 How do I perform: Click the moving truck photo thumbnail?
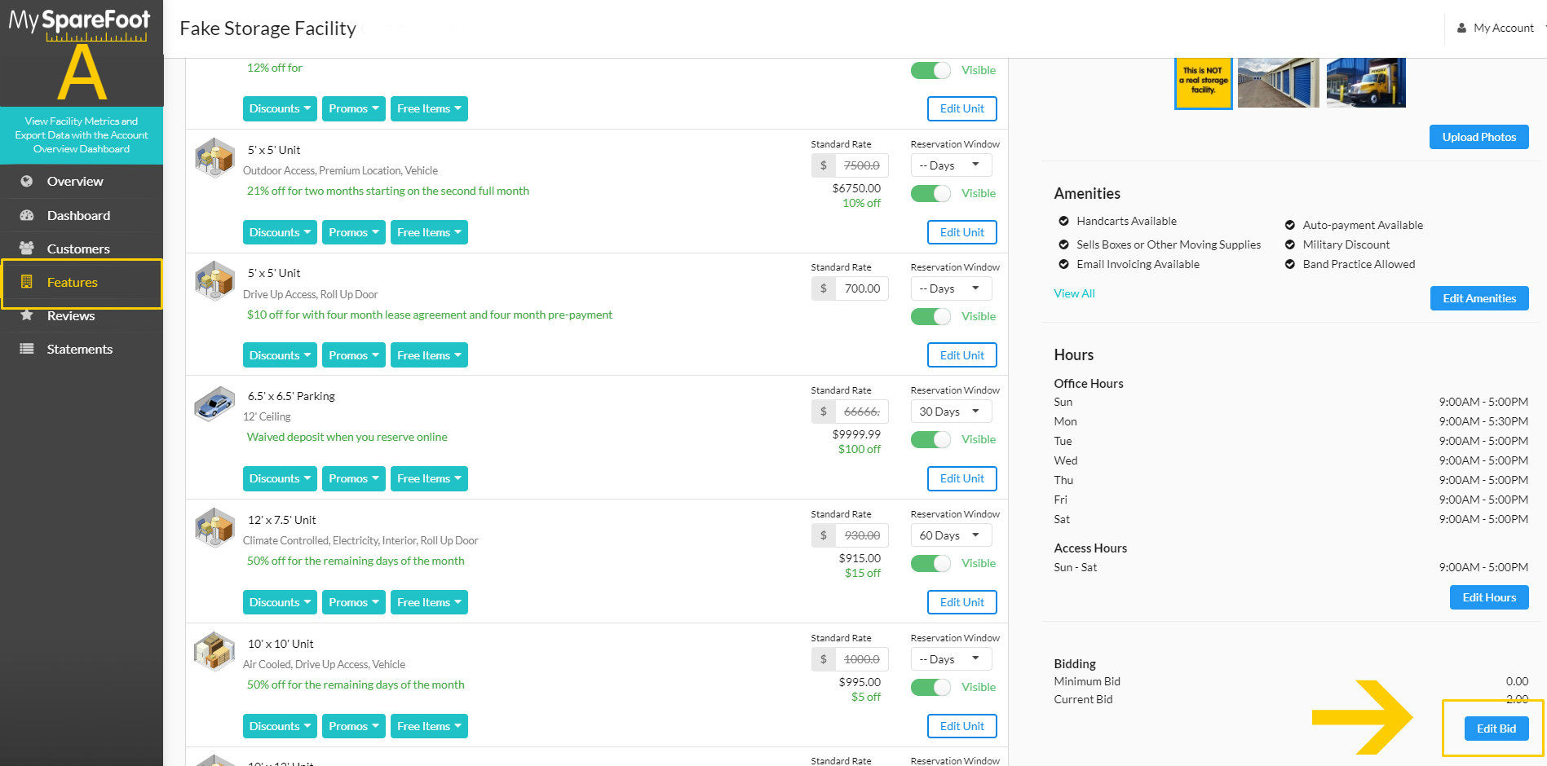(1366, 82)
